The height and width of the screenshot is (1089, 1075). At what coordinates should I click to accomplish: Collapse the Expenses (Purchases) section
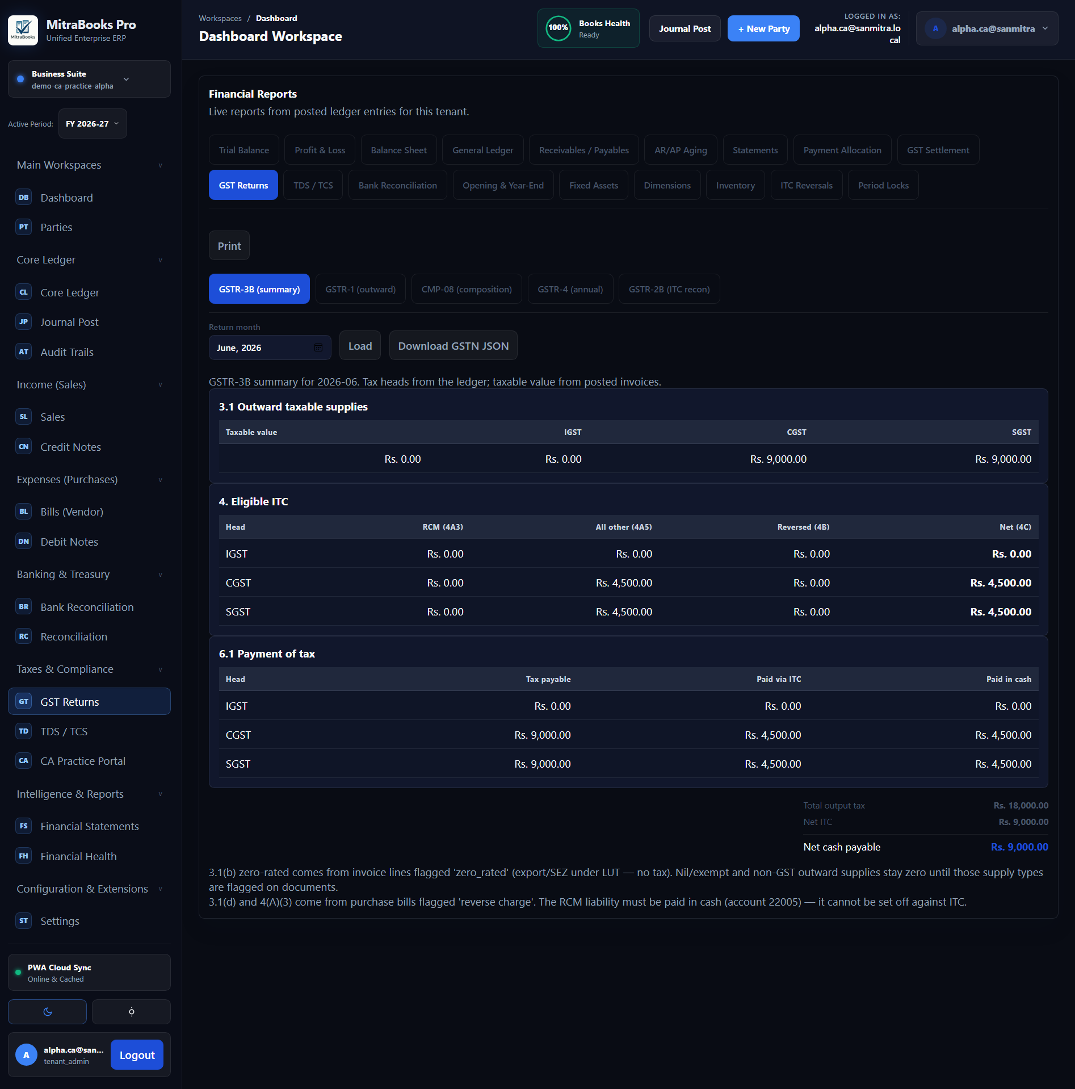89,480
